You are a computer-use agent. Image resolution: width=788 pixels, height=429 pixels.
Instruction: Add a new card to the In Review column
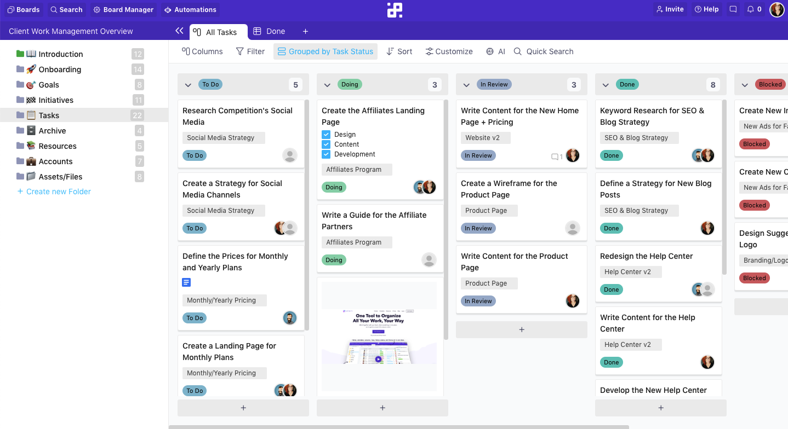pyautogui.click(x=521, y=329)
